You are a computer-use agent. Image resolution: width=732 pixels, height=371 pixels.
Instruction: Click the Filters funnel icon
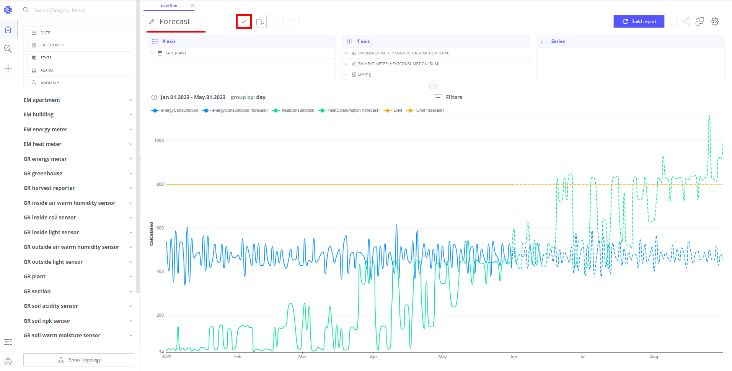pos(438,97)
